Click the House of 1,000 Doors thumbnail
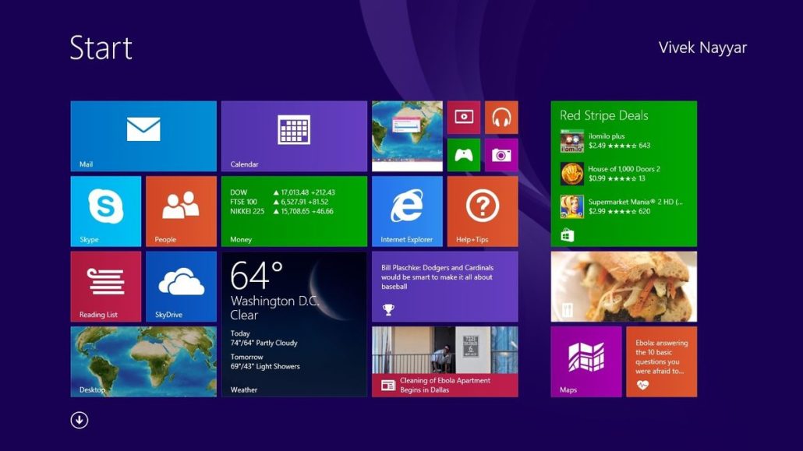The image size is (803, 451). click(x=572, y=174)
